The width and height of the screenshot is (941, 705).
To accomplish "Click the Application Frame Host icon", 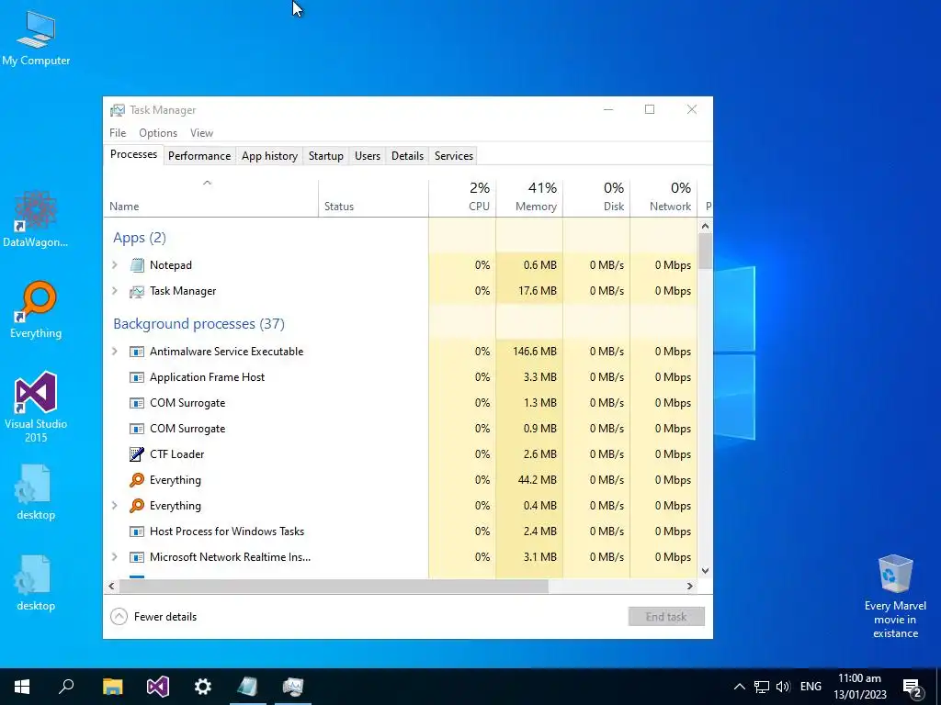I will [137, 377].
